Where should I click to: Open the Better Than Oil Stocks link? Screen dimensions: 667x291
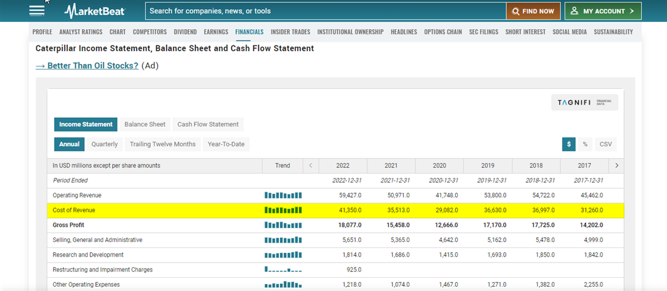pos(87,65)
